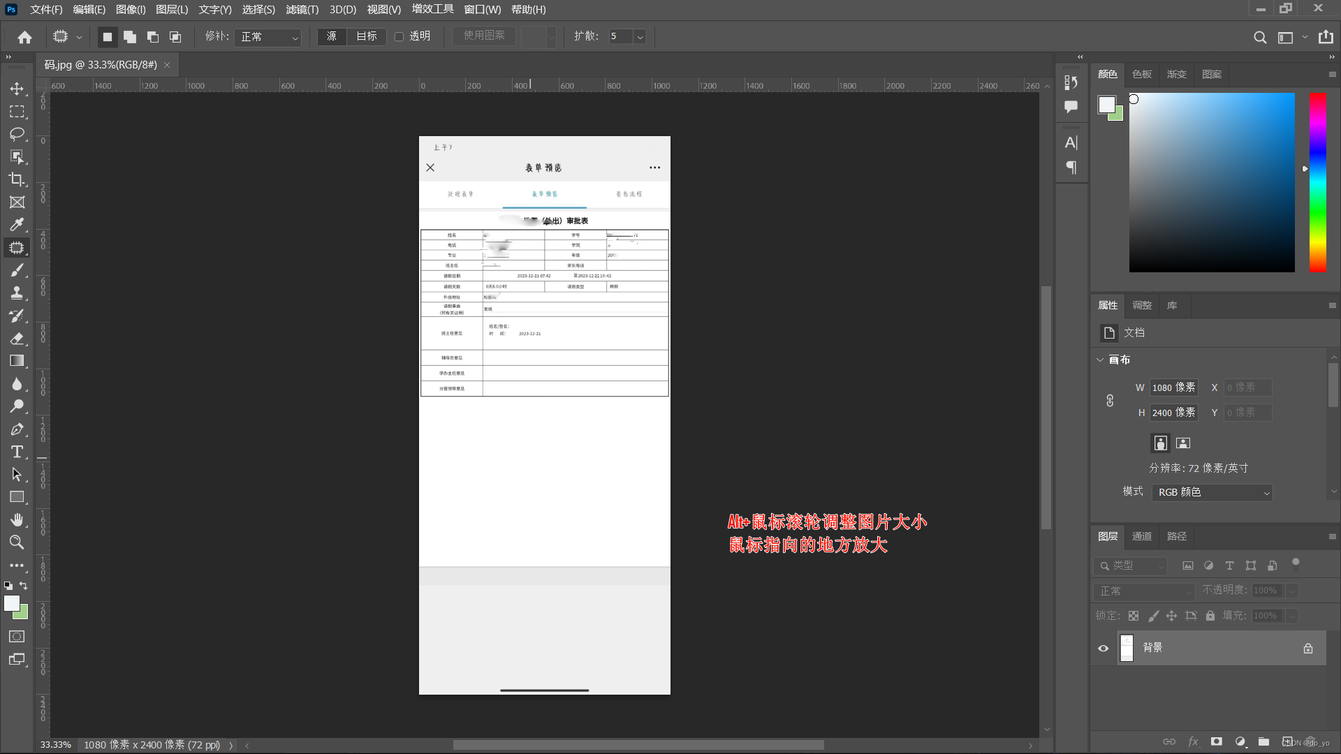This screenshot has height=754, width=1341.
Task: Open the 文件(F) menu
Action: [x=46, y=10]
